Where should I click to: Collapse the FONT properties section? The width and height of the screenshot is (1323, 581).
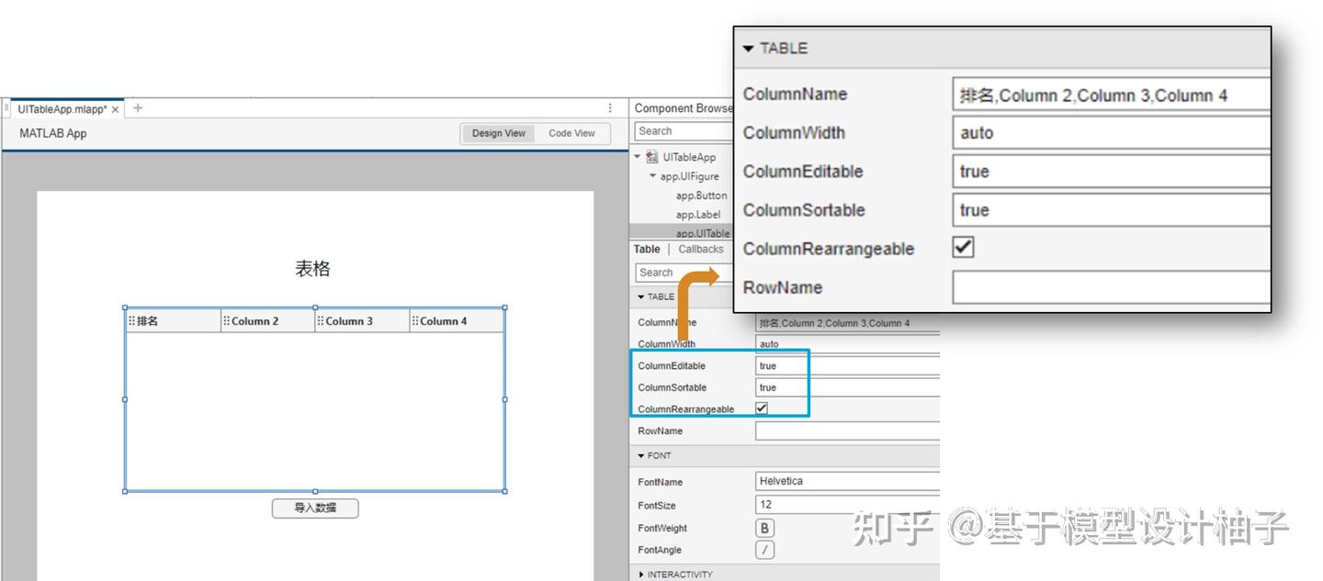(x=640, y=455)
